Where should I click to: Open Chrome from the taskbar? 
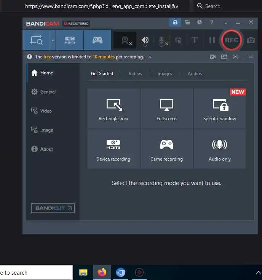pos(121,272)
